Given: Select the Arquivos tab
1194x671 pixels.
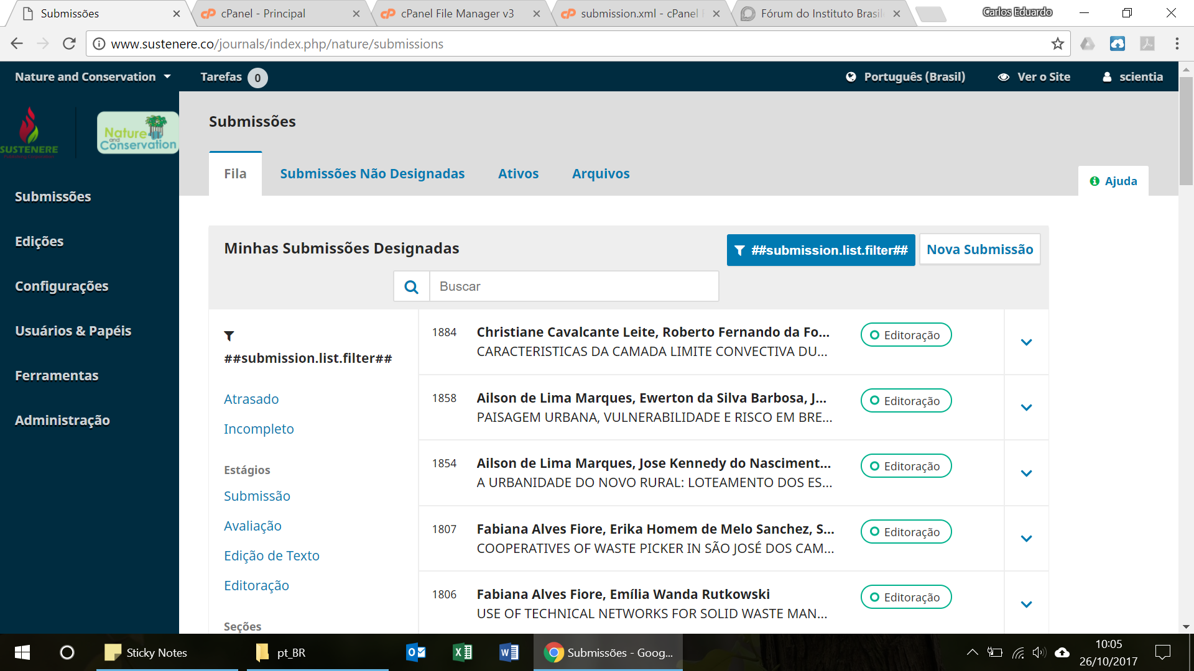Looking at the screenshot, I should click(601, 173).
